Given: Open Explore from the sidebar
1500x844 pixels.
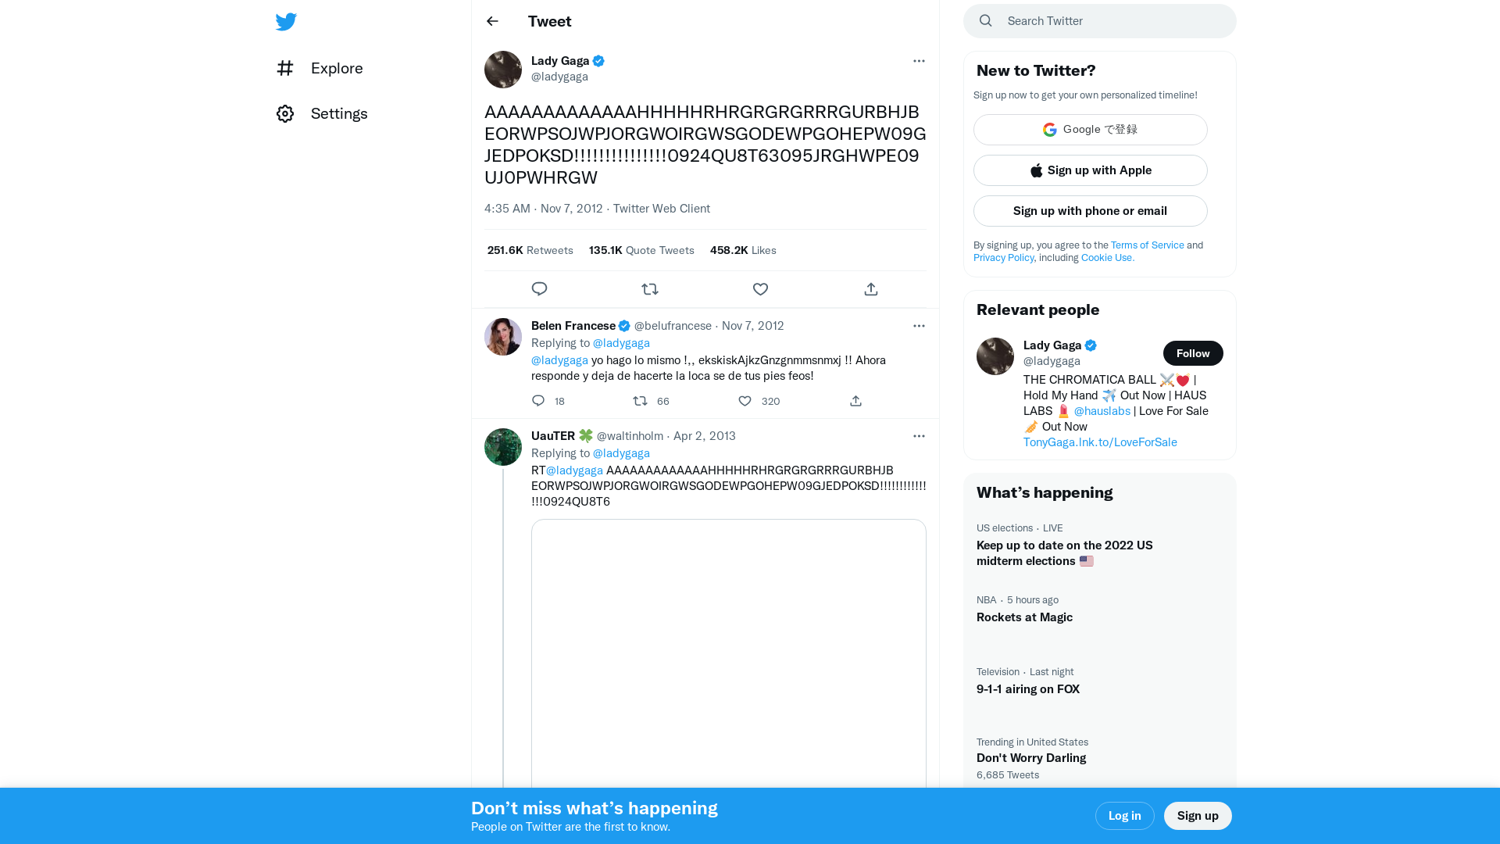Looking at the screenshot, I should tap(336, 68).
